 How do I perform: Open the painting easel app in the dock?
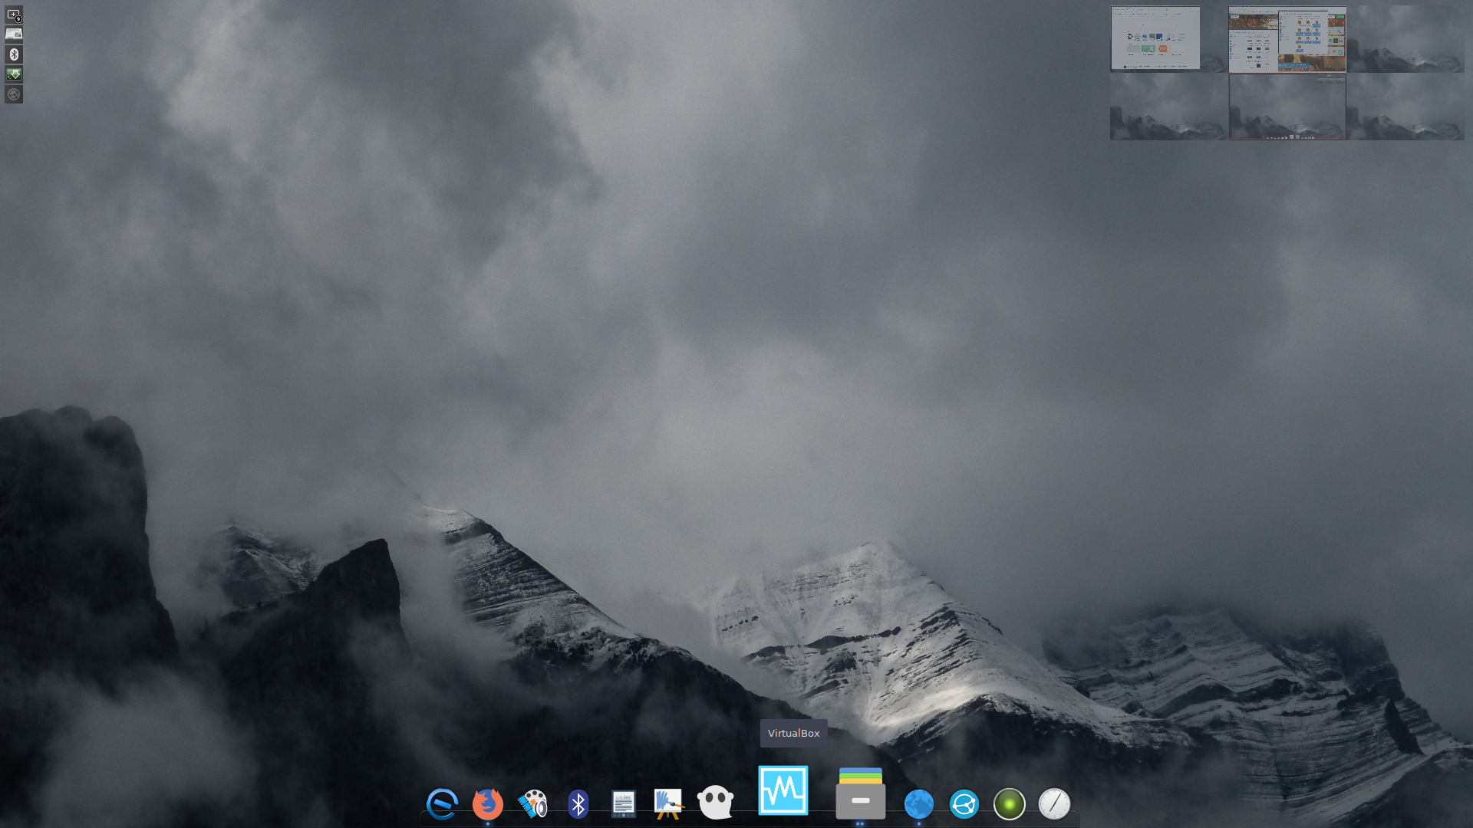[x=667, y=803]
